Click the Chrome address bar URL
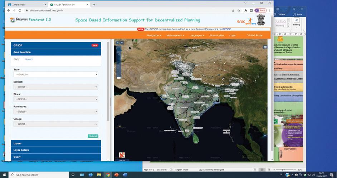337x178 pixels. (x=46, y=10)
